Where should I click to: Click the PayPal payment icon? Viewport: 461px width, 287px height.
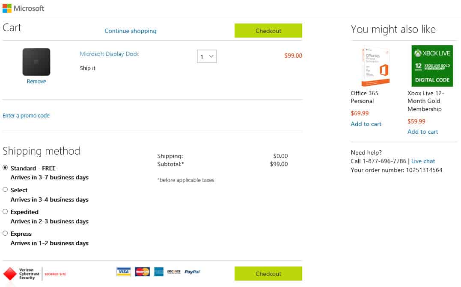[192, 272]
